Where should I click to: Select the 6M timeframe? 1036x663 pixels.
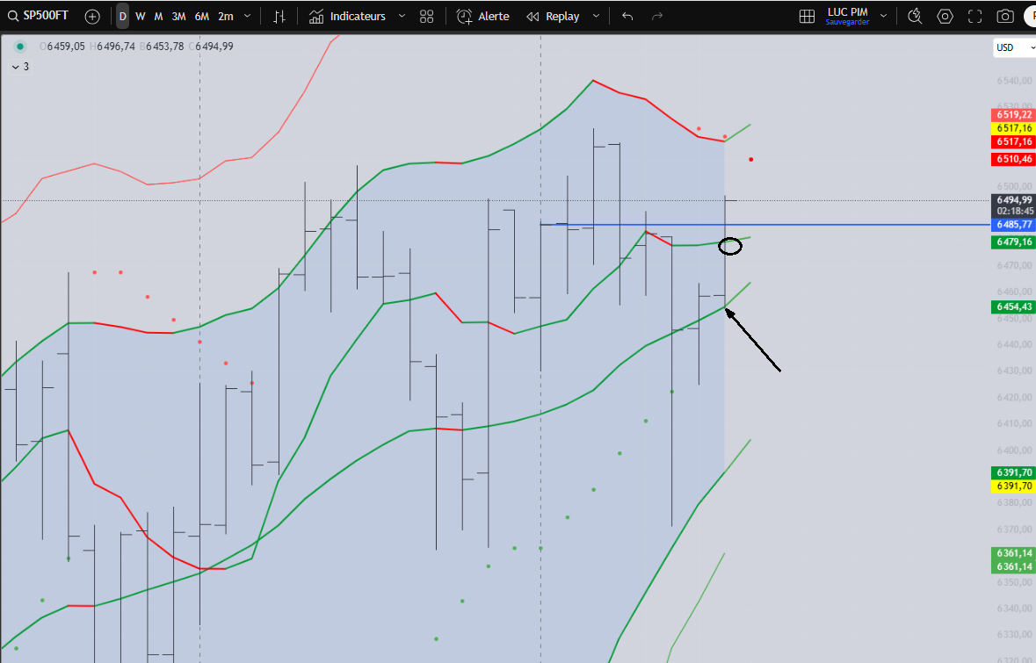point(202,17)
